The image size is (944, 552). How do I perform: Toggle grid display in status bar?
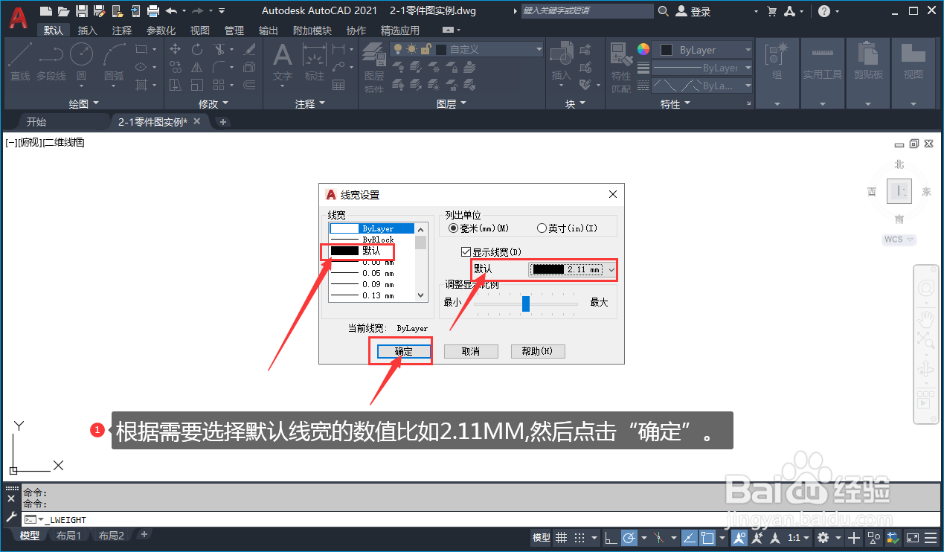pyautogui.click(x=562, y=537)
